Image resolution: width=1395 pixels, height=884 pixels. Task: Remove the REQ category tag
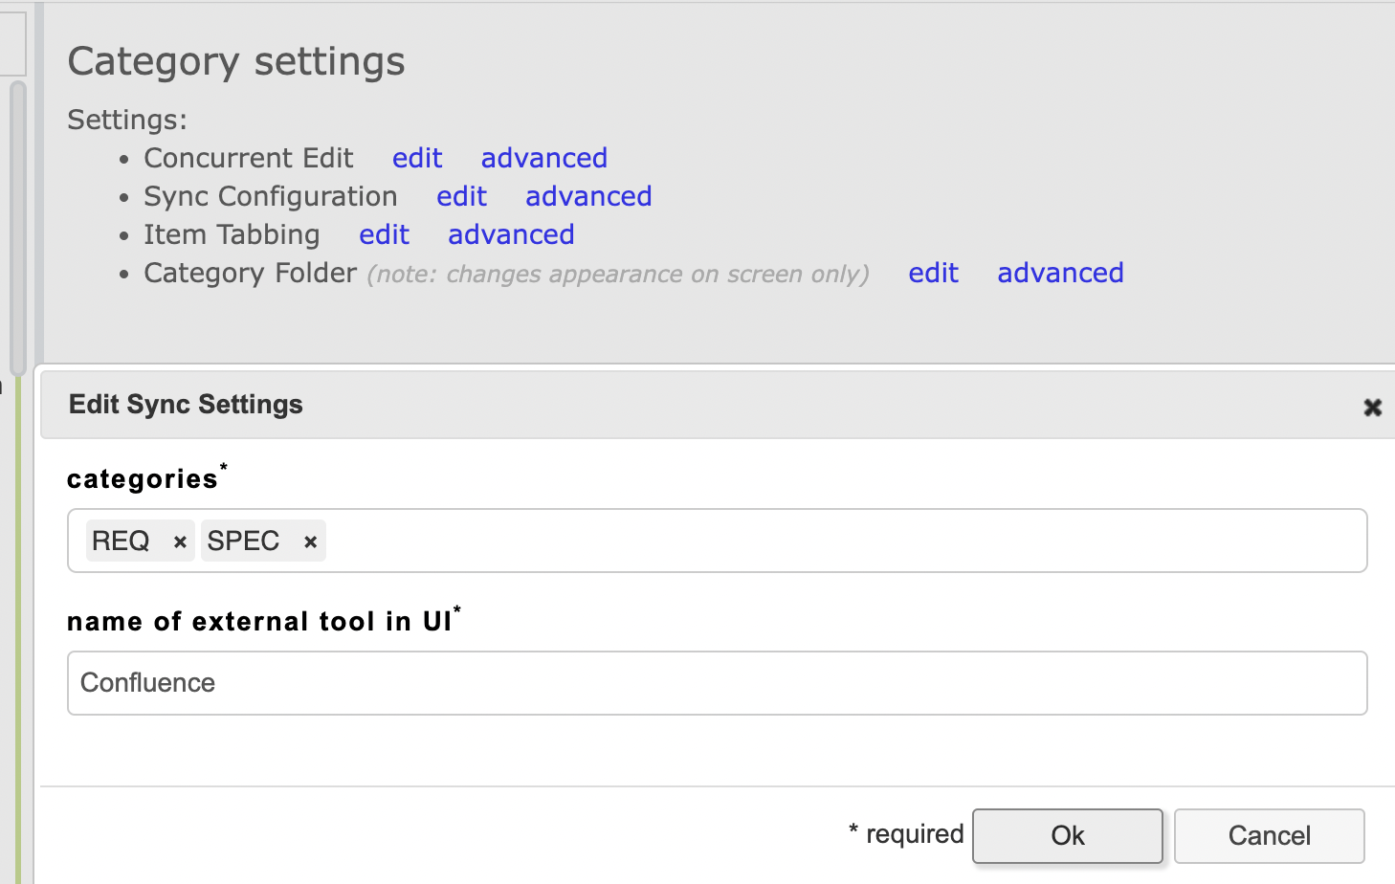click(x=179, y=542)
